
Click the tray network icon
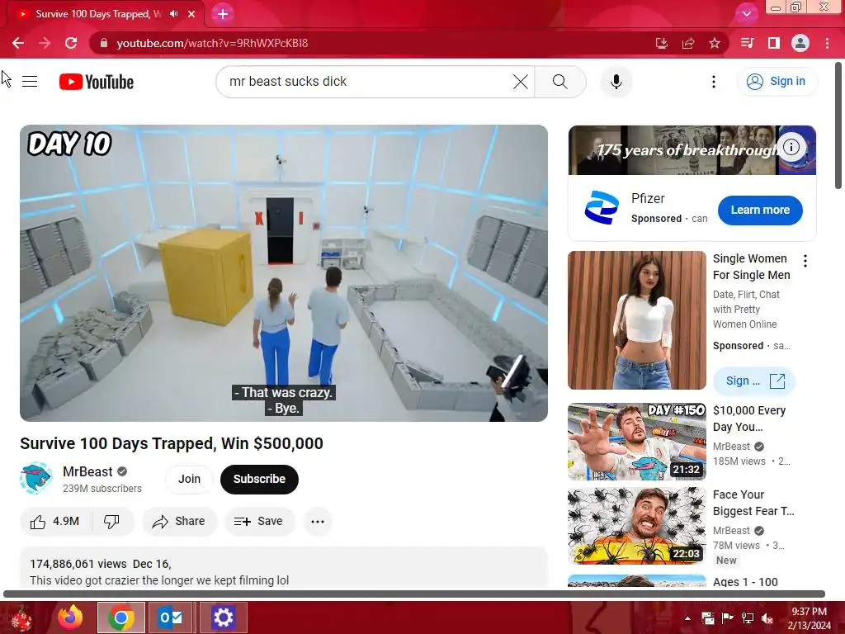pos(748,618)
